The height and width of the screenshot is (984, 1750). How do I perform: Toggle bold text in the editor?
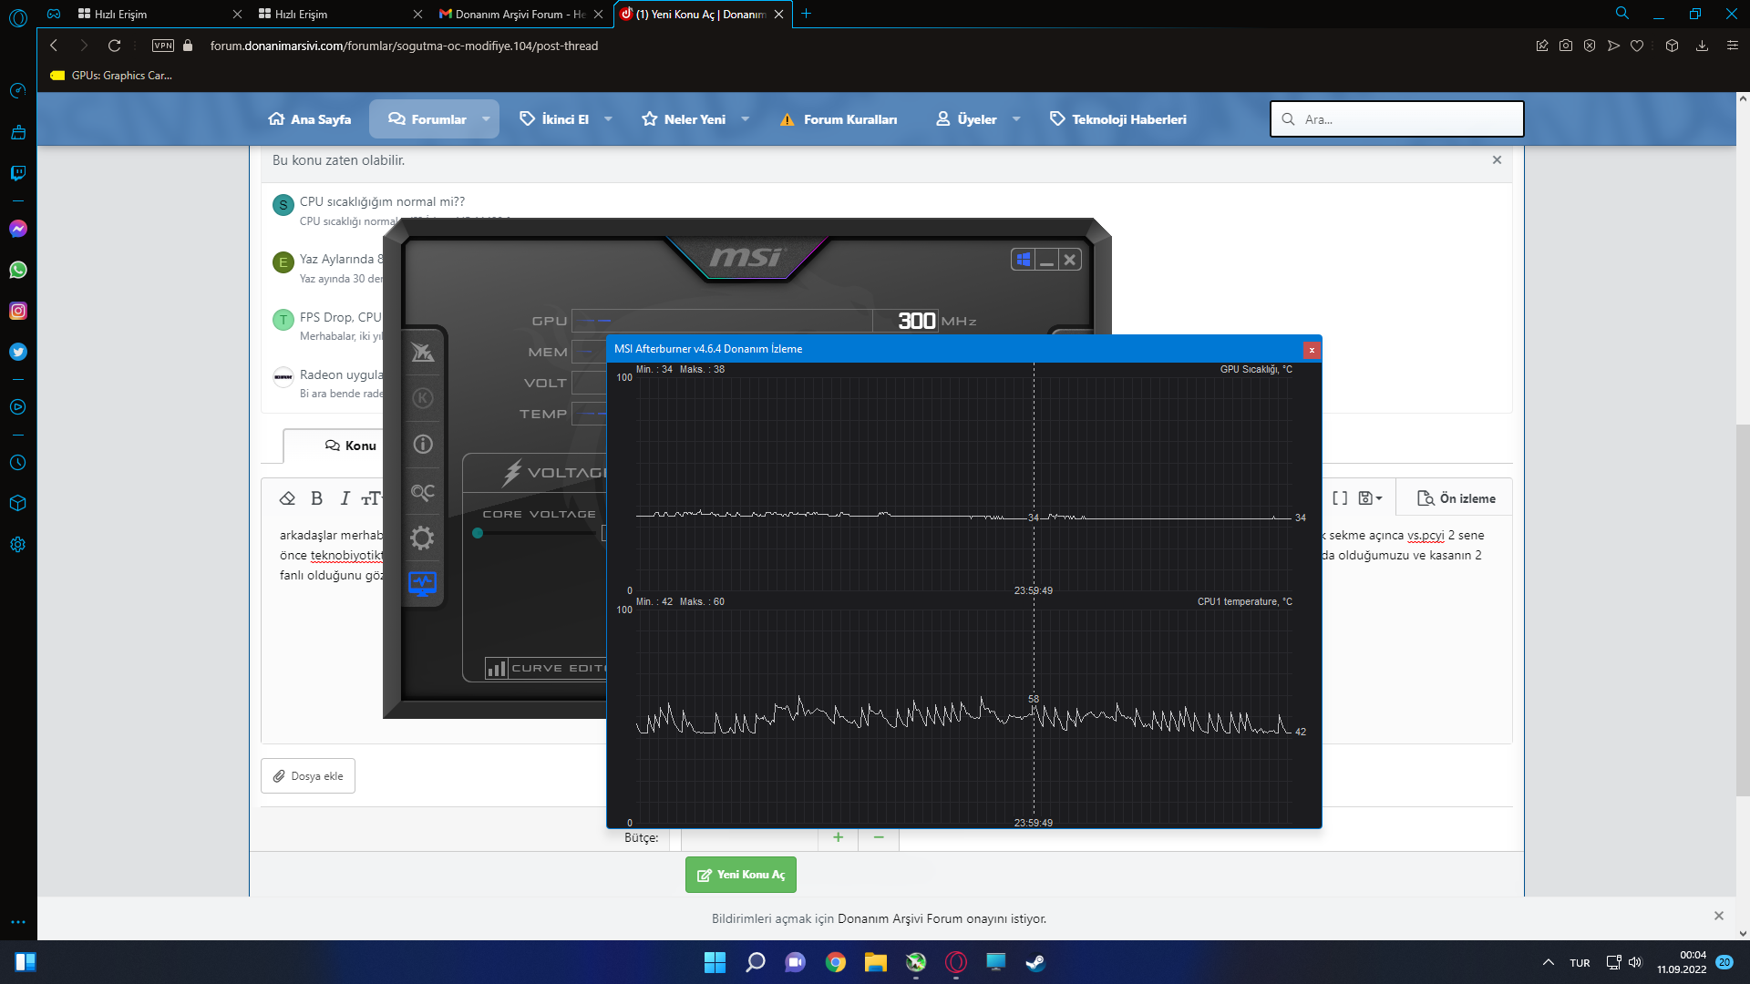click(x=316, y=498)
